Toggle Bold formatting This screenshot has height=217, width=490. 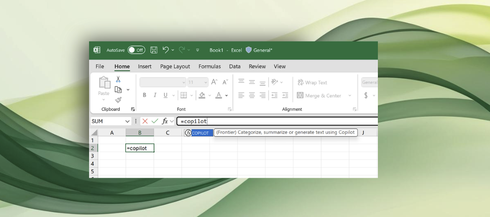tap(144, 95)
